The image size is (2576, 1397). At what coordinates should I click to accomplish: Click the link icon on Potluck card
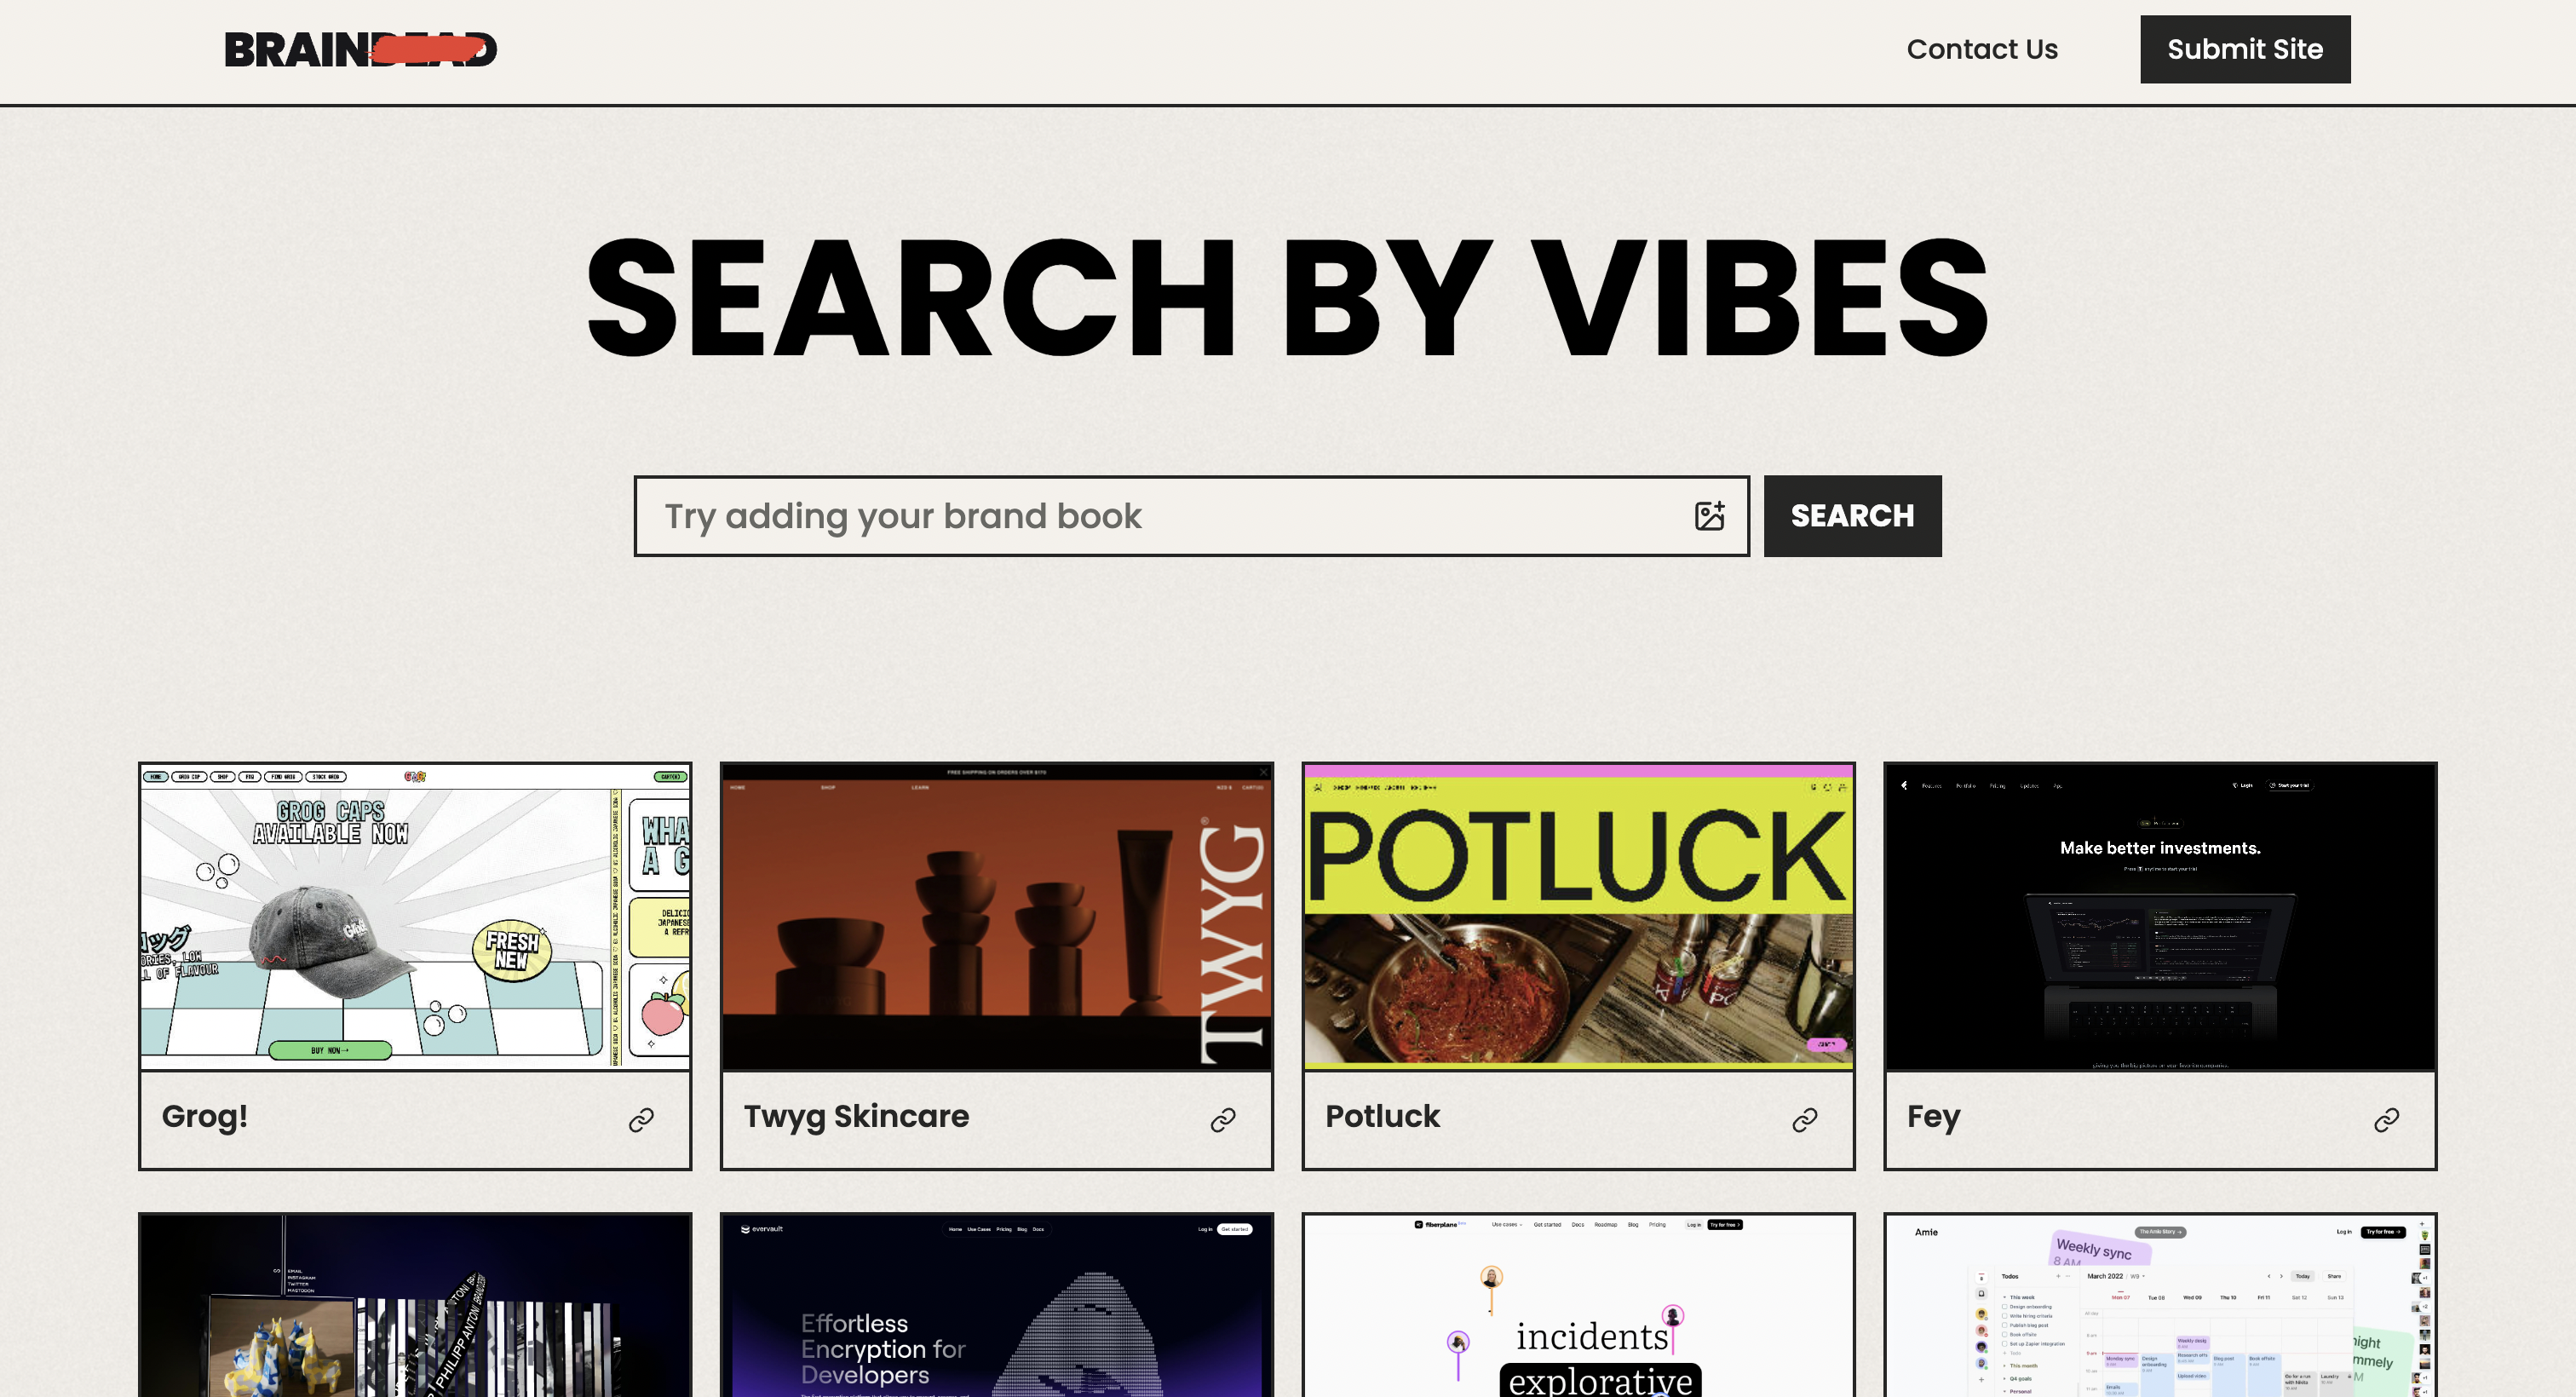1804,1119
